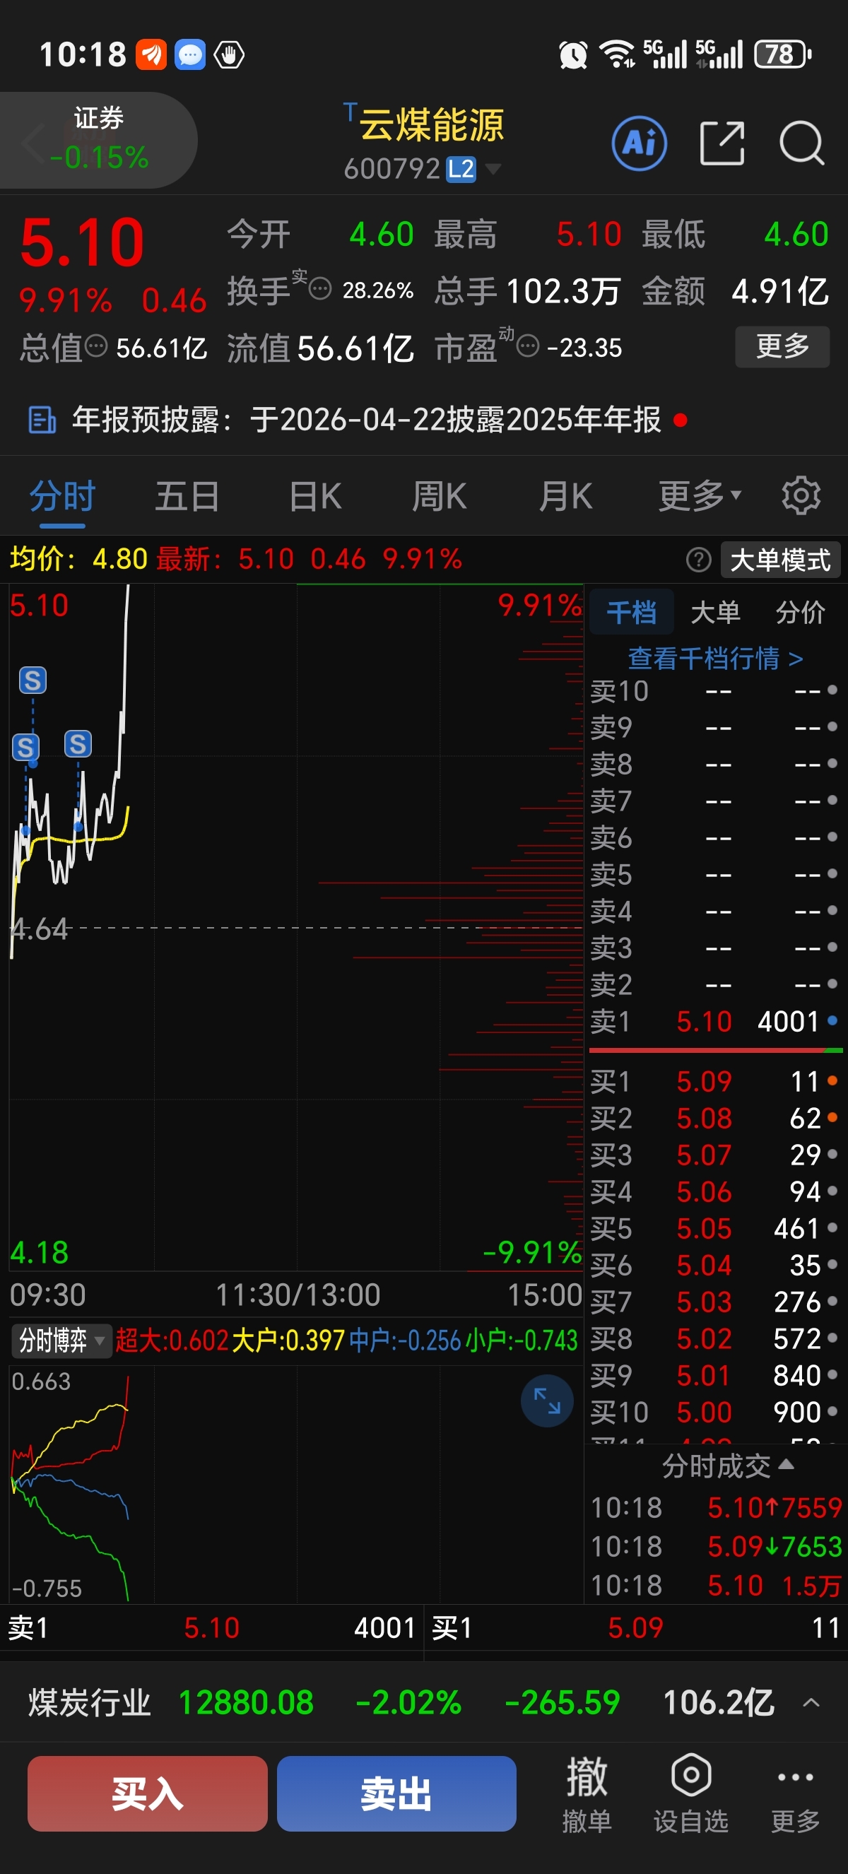Screen dimensions: 848x1874
Task: Open the AI assistant icon
Action: pyautogui.click(x=640, y=143)
